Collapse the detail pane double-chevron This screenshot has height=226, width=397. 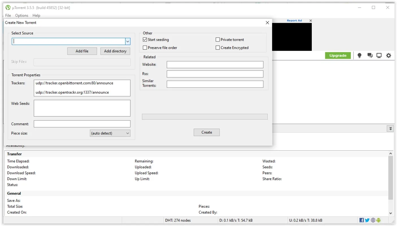391,129
